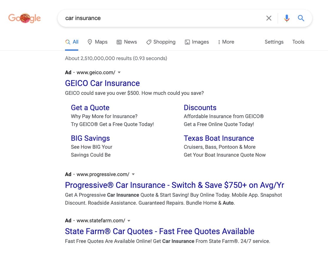This screenshot has width=328, height=260.
Task: Open the Maps results tab
Action: [98, 42]
